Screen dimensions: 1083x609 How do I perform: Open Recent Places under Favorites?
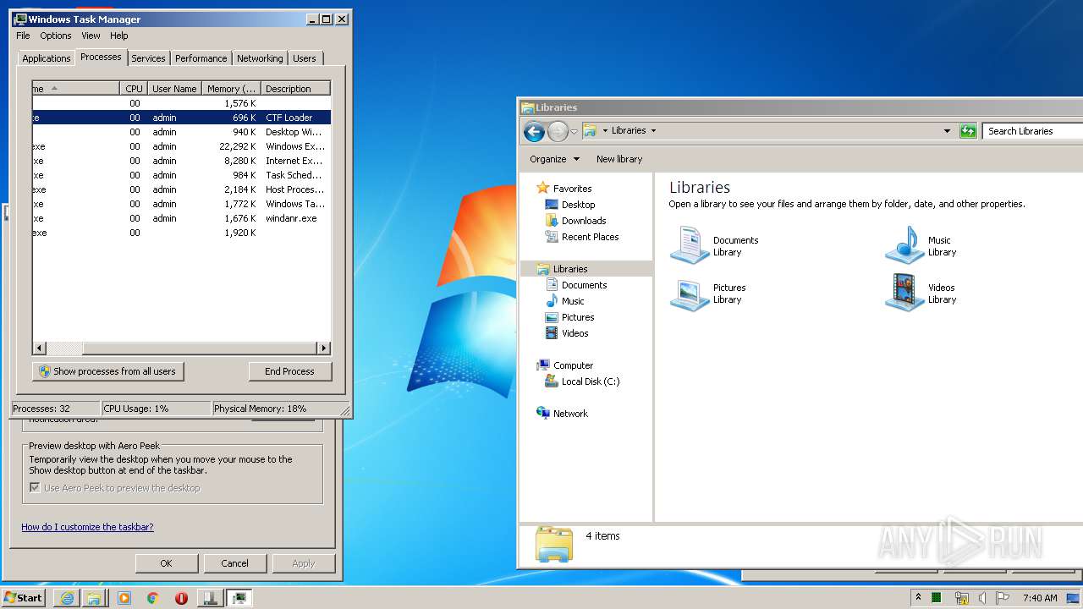590,237
